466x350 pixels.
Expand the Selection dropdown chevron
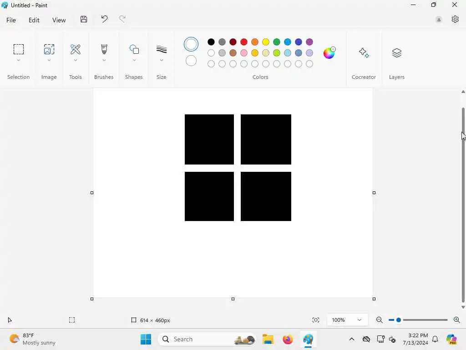(x=18, y=60)
